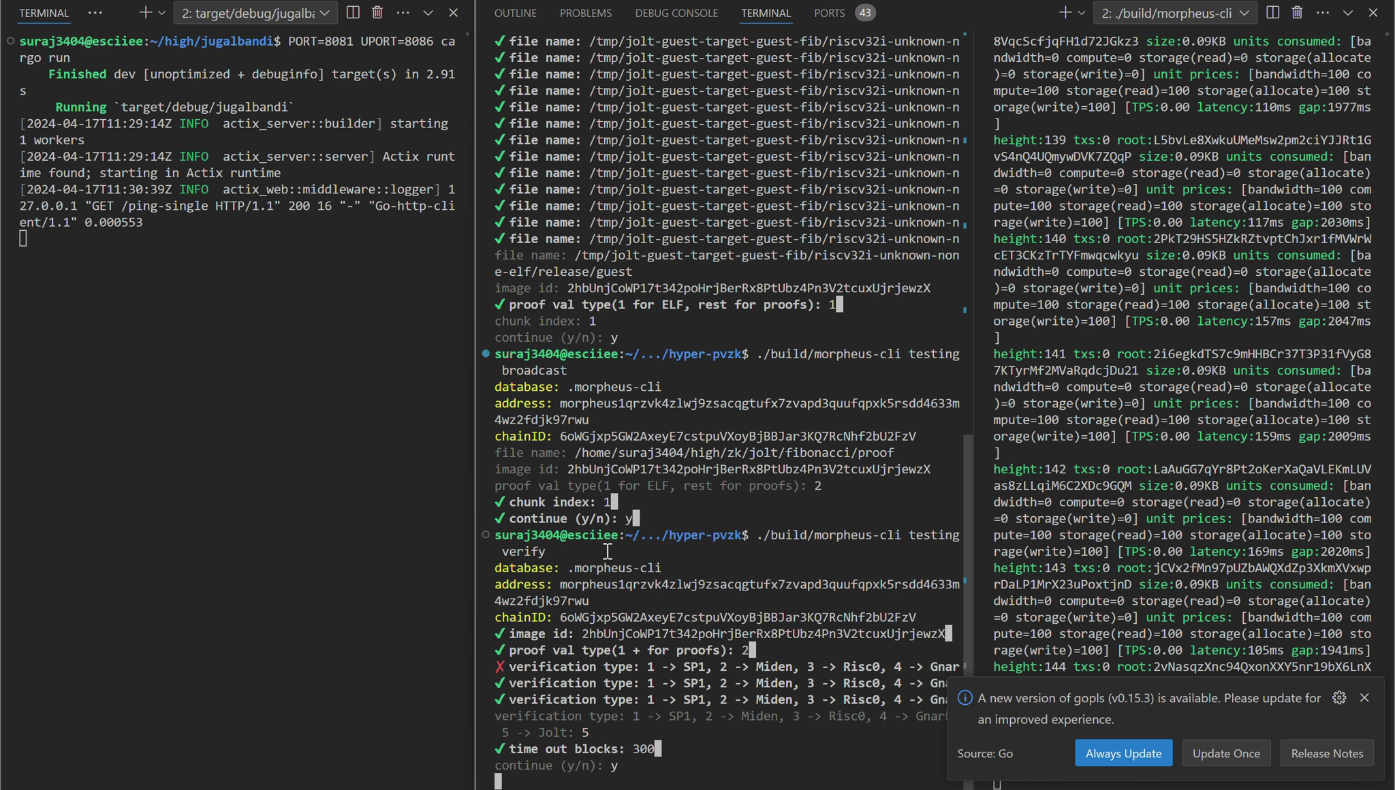Open more actions ellipsis in right panel toolbar
Viewport: 1395px width, 790px height.
[1323, 13]
